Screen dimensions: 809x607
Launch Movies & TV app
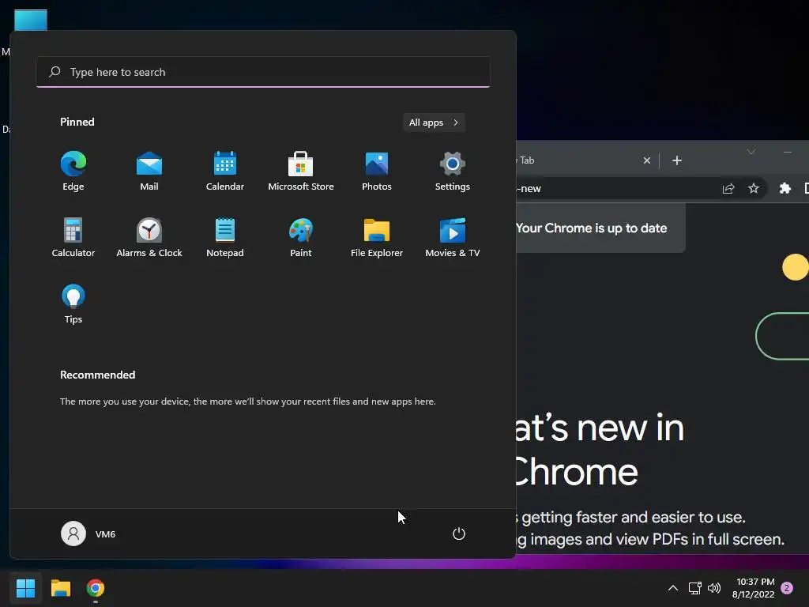point(453,238)
